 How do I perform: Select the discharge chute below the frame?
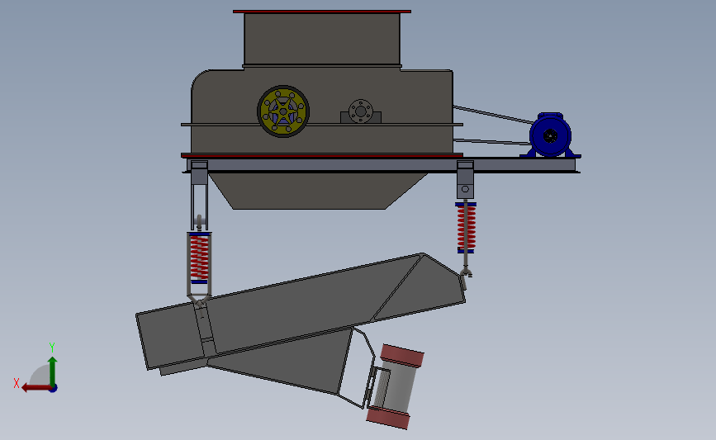(320, 191)
